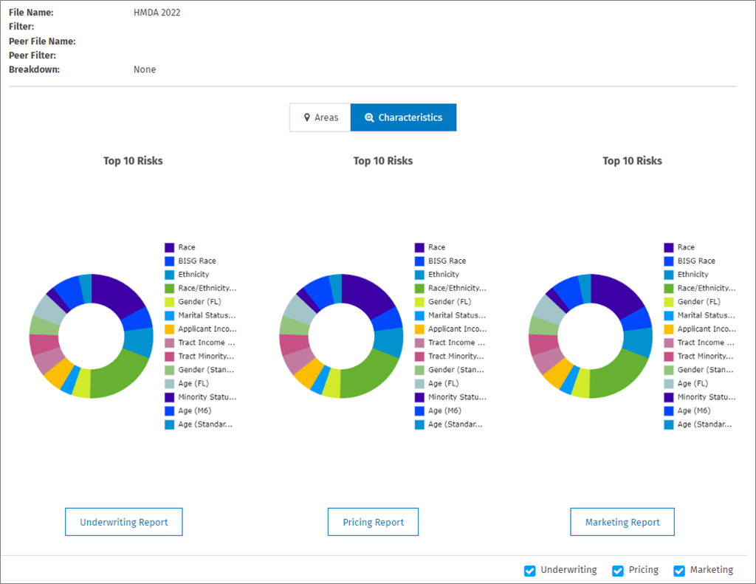
Task: Click orange segment in Marketing donut chart
Action: tap(556, 373)
